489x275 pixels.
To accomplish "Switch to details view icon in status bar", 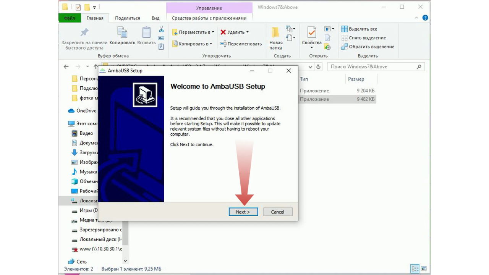I will [x=415, y=269].
